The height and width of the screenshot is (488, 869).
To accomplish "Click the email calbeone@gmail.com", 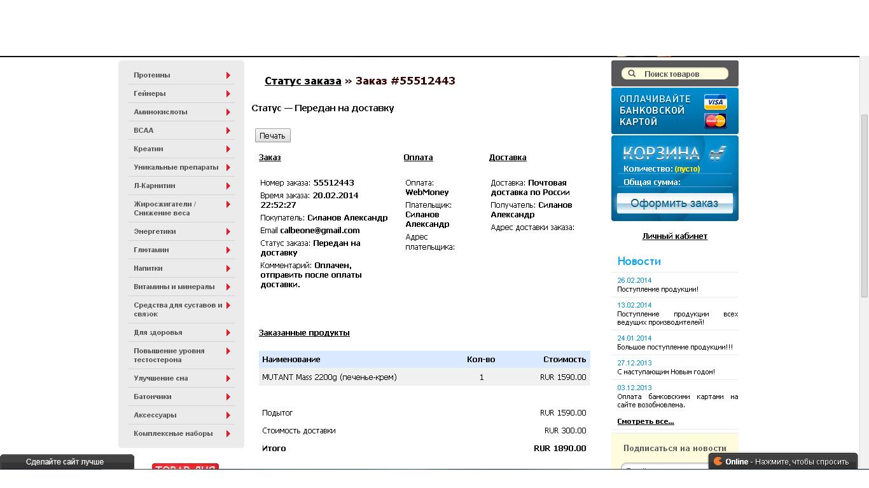I will tap(320, 231).
